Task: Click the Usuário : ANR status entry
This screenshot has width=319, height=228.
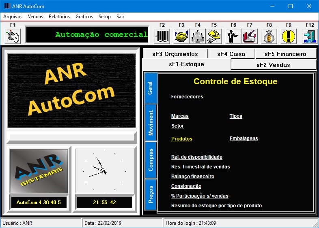Action: pos(41,223)
